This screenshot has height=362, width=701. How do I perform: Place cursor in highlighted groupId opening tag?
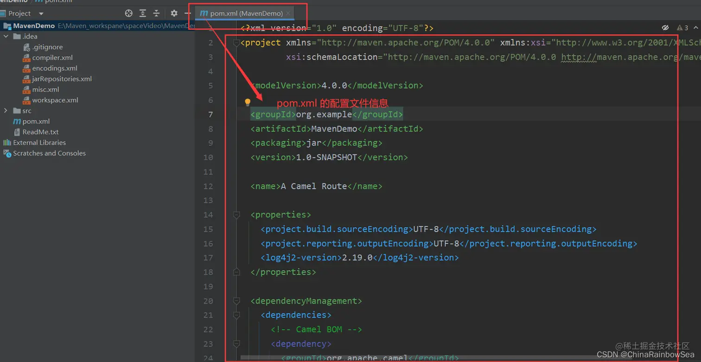pyautogui.click(x=274, y=114)
